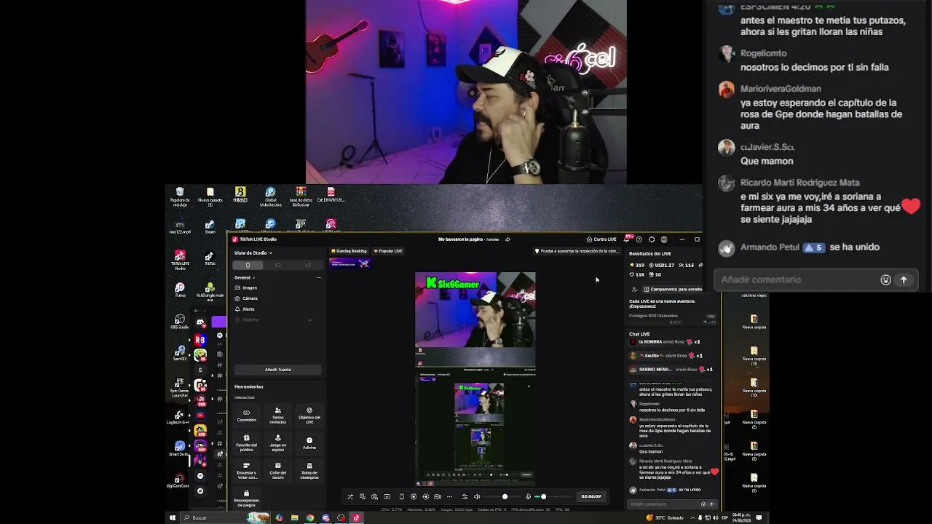The image size is (932, 524).
Task: Open the Juego en equipo tool
Action: point(277,442)
